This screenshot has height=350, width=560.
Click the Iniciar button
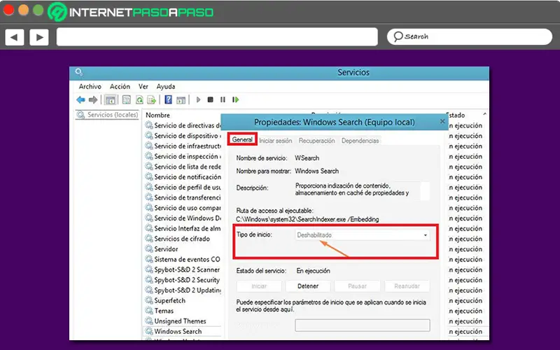click(259, 286)
